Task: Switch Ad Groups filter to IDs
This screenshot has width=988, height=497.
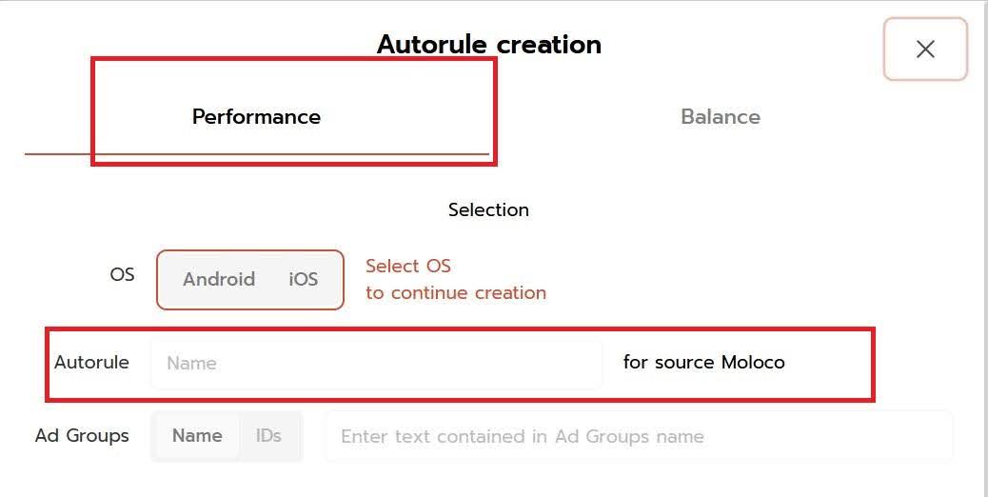Action: point(268,436)
